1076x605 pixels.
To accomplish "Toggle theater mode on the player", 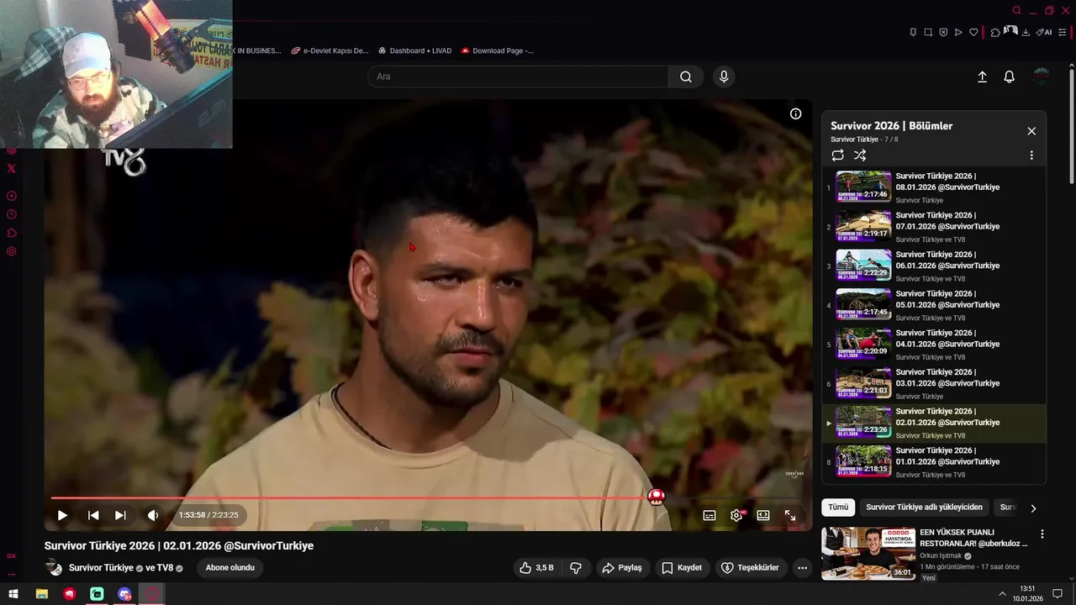I will [x=763, y=515].
